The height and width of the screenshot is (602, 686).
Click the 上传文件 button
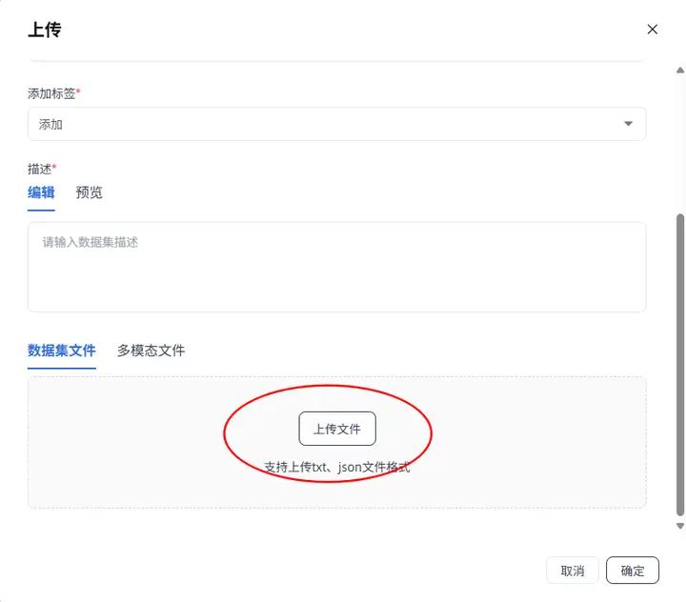[337, 429]
